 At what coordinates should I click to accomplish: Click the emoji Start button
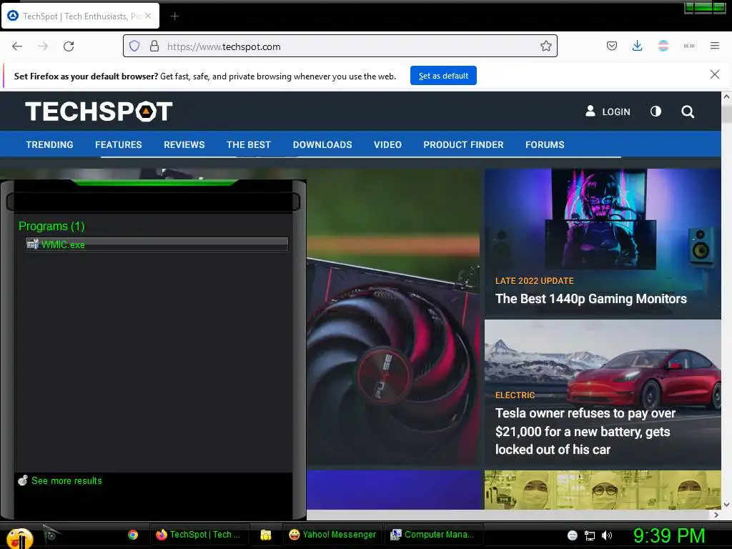19,538
